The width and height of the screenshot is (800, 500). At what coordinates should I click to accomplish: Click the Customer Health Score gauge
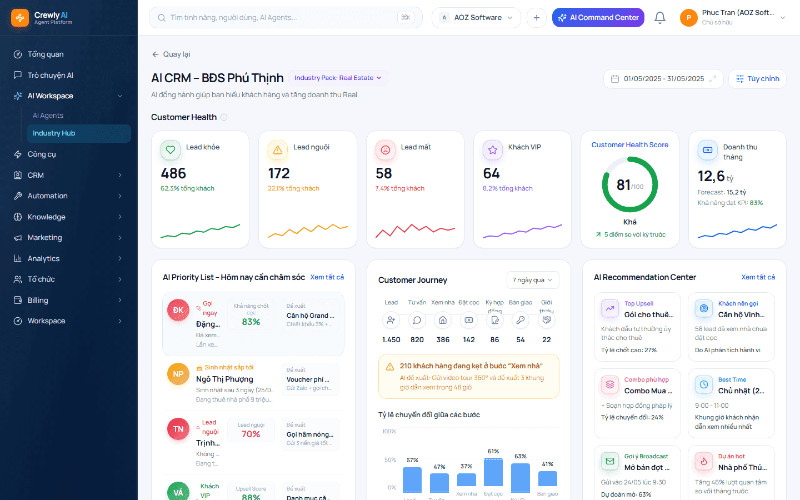click(x=630, y=185)
